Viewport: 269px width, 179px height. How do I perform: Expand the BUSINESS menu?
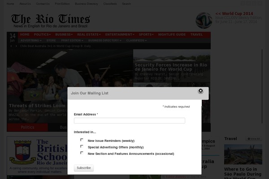[64, 34]
